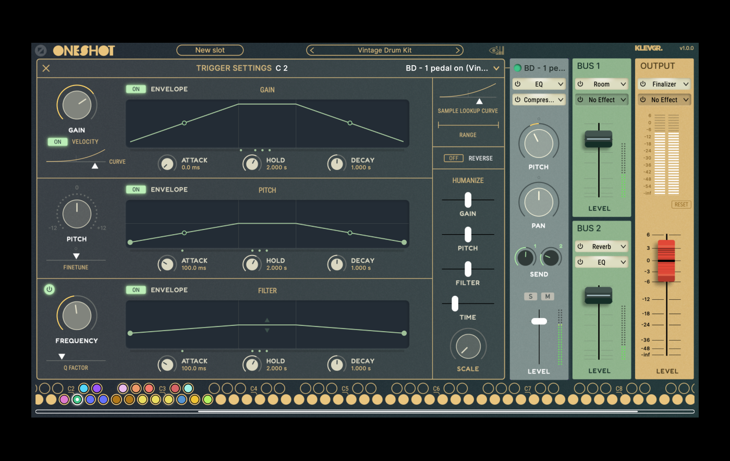Toggle power icon of channel Compressor effect

[518, 100]
